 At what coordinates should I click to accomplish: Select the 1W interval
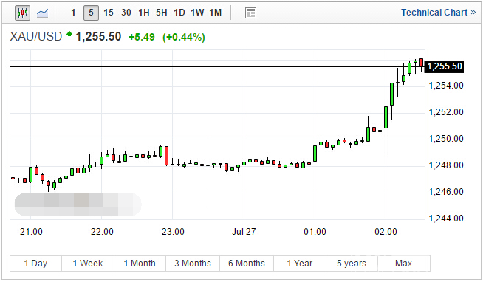(x=197, y=13)
